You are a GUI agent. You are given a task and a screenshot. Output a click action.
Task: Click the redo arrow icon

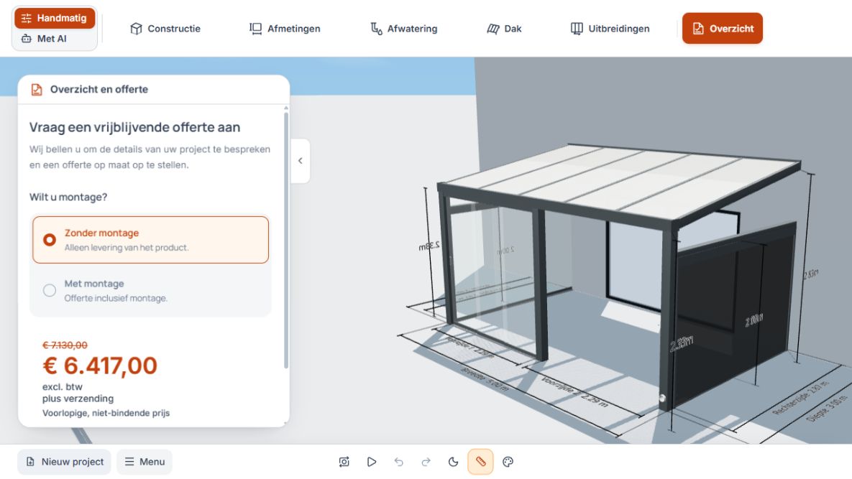click(x=426, y=462)
